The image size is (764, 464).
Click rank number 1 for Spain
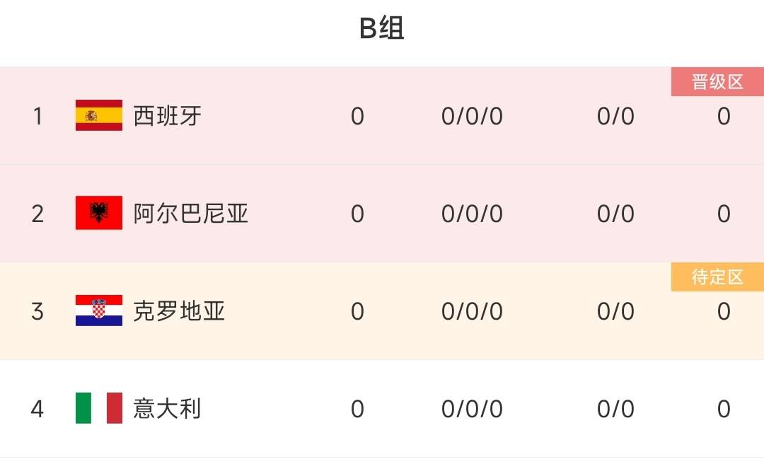point(37,116)
